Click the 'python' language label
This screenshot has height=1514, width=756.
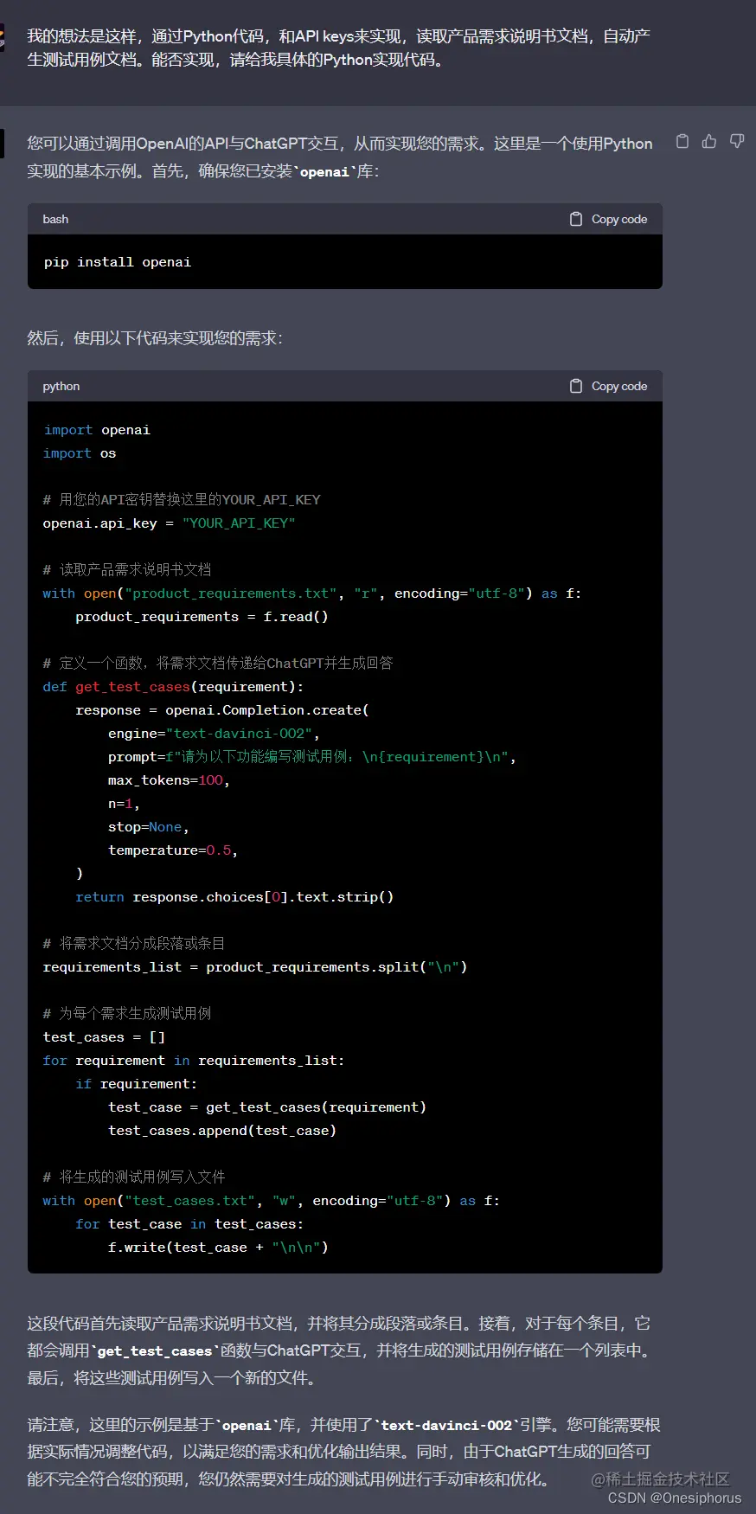tap(61, 386)
